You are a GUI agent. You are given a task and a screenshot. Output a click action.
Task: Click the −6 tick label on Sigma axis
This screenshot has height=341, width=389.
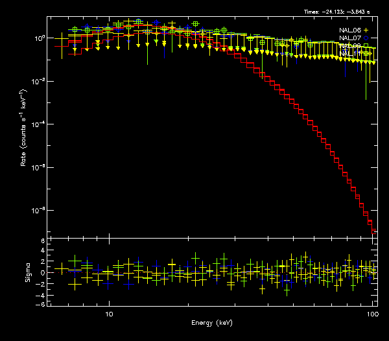click(41, 304)
